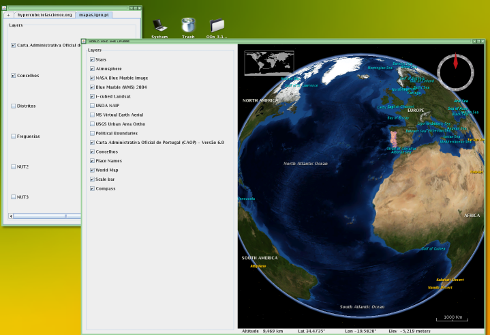Image resolution: width=490 pixels, height=335 pixels.
Task: Enable MS Virtual Earth Aerial layer
Action: [92, 115]
